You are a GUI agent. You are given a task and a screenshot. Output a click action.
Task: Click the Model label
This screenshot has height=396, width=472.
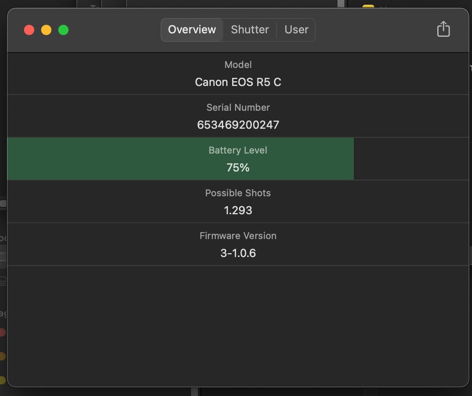[238, 65]
